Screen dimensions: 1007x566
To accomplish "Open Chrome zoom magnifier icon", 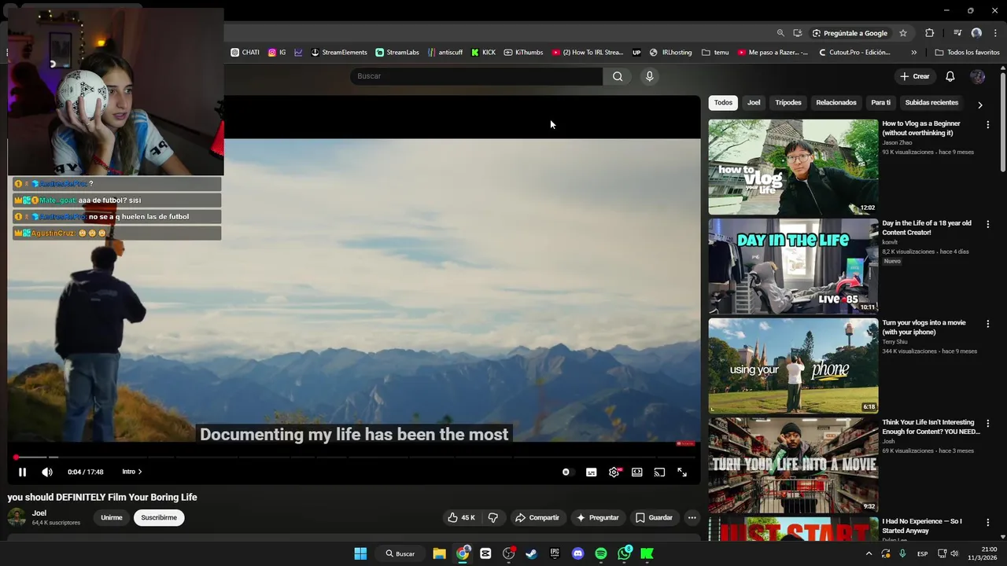I will tap(780, 33).
